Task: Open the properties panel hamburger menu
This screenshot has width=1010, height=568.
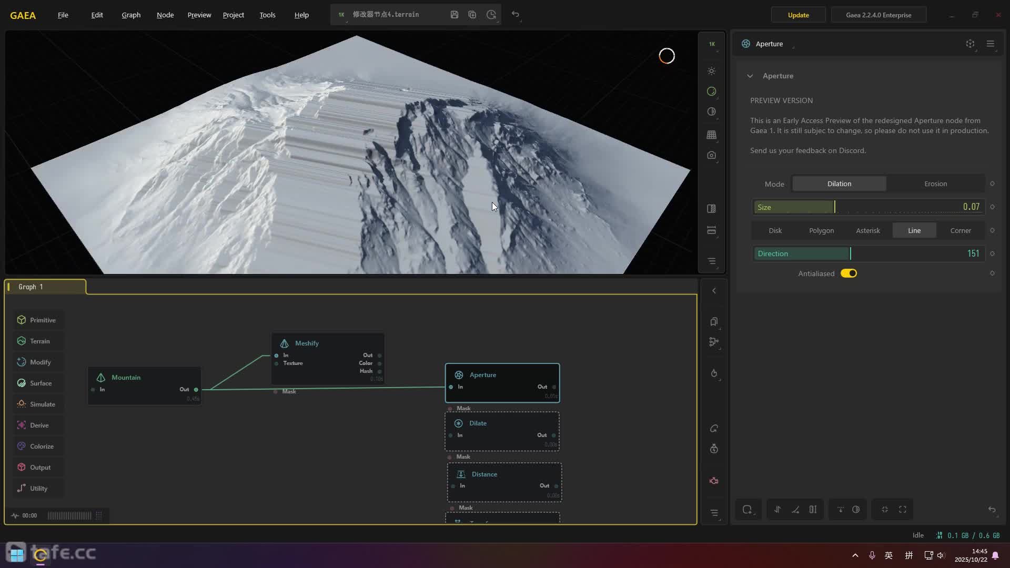Action: point(990,44)
